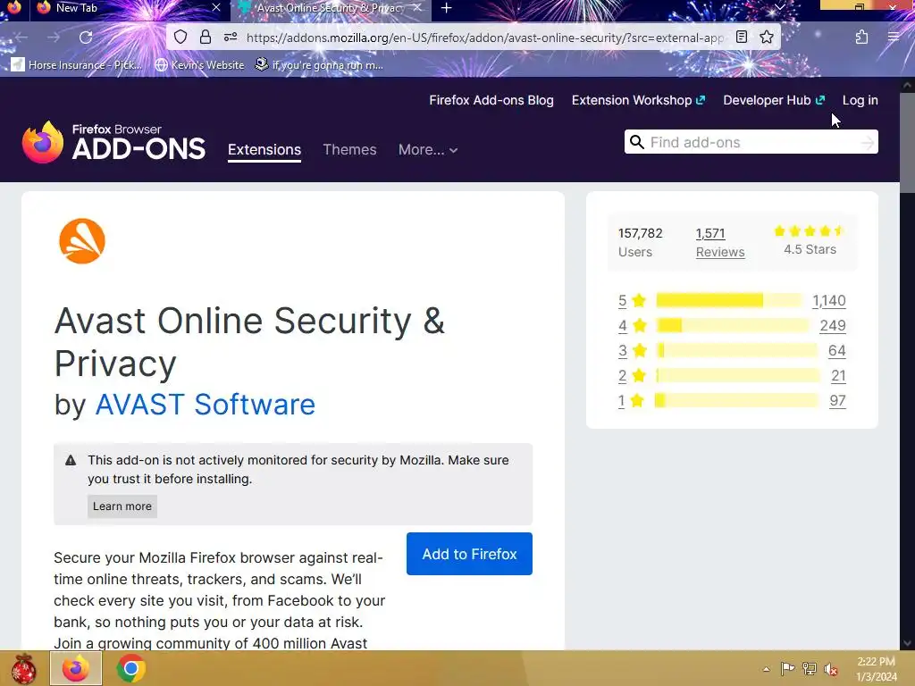Click the address bar URL
915x686 pixels.
(484, 38)
